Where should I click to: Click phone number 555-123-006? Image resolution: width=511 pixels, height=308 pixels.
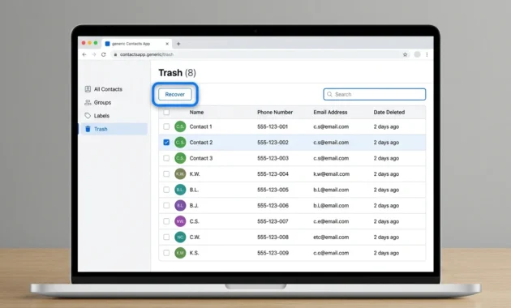coord(273,205)
